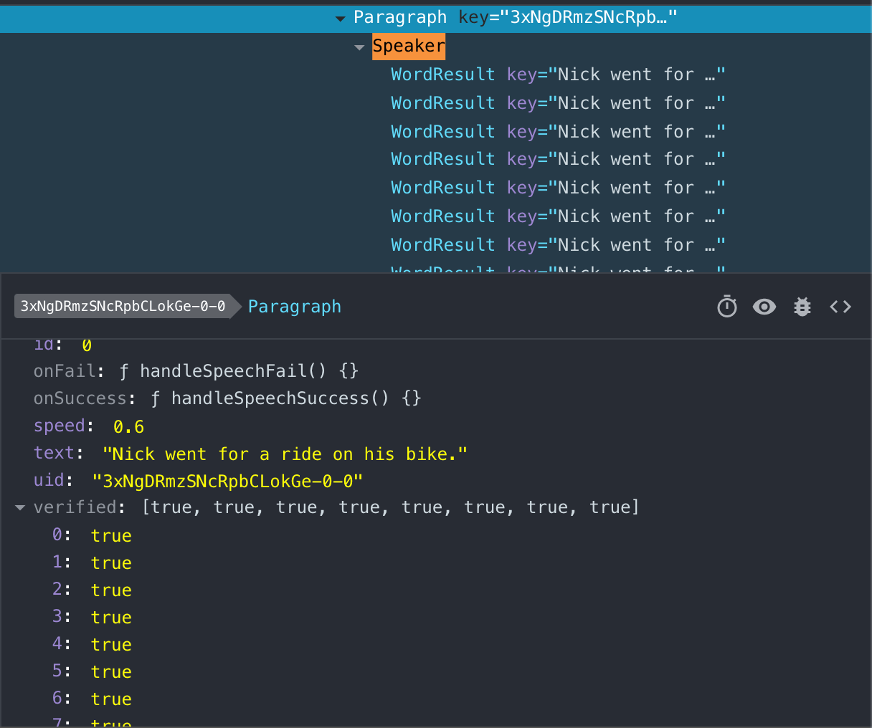Inspect matching DOM element with the eye icon

(x=764, y=306)
